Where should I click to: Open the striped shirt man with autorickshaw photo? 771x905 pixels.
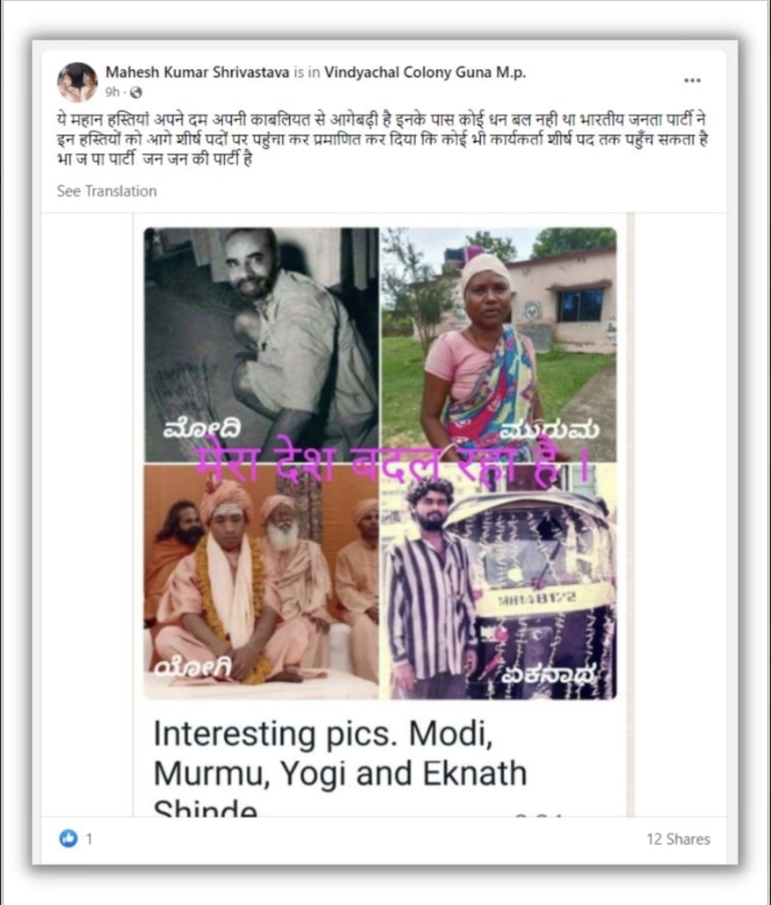click(499, 582)
